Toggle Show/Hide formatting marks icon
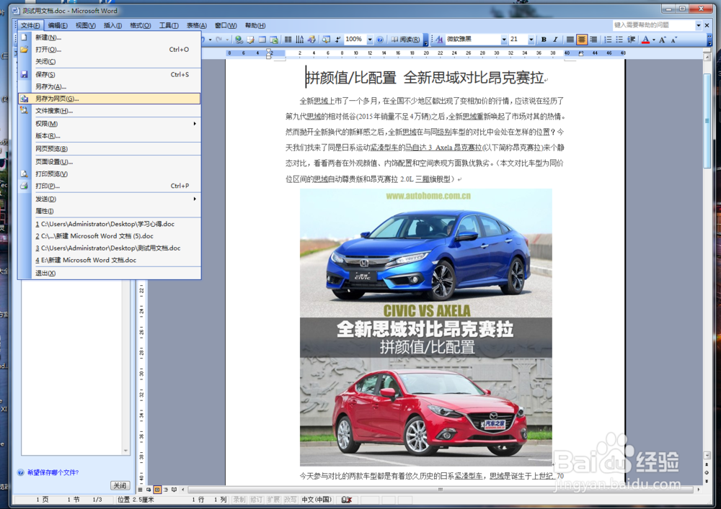721x509 pixels. (x=338, y=40)
